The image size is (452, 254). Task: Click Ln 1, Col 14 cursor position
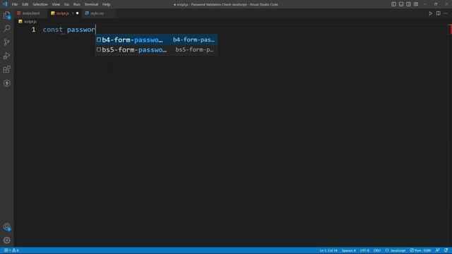328,250
